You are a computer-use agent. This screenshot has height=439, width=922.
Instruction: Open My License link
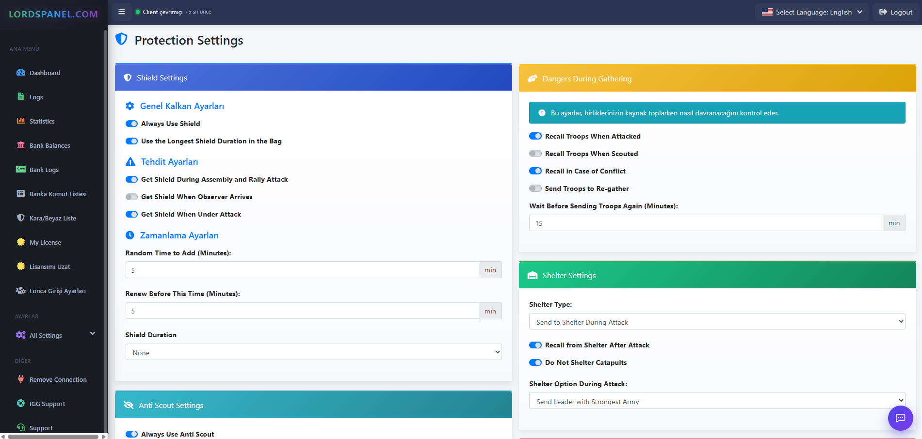[x=45, y=242]
